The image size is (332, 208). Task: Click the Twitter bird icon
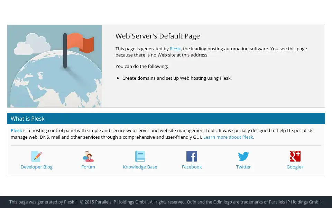click(x=243, y=156)
